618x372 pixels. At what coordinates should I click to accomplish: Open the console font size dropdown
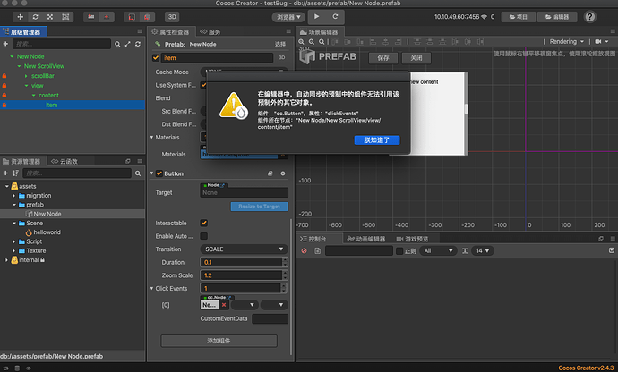click(x=483, y=250)
